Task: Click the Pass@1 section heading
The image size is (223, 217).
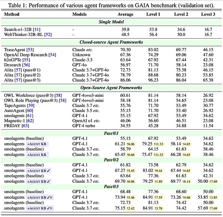Action: pos(111,133)
